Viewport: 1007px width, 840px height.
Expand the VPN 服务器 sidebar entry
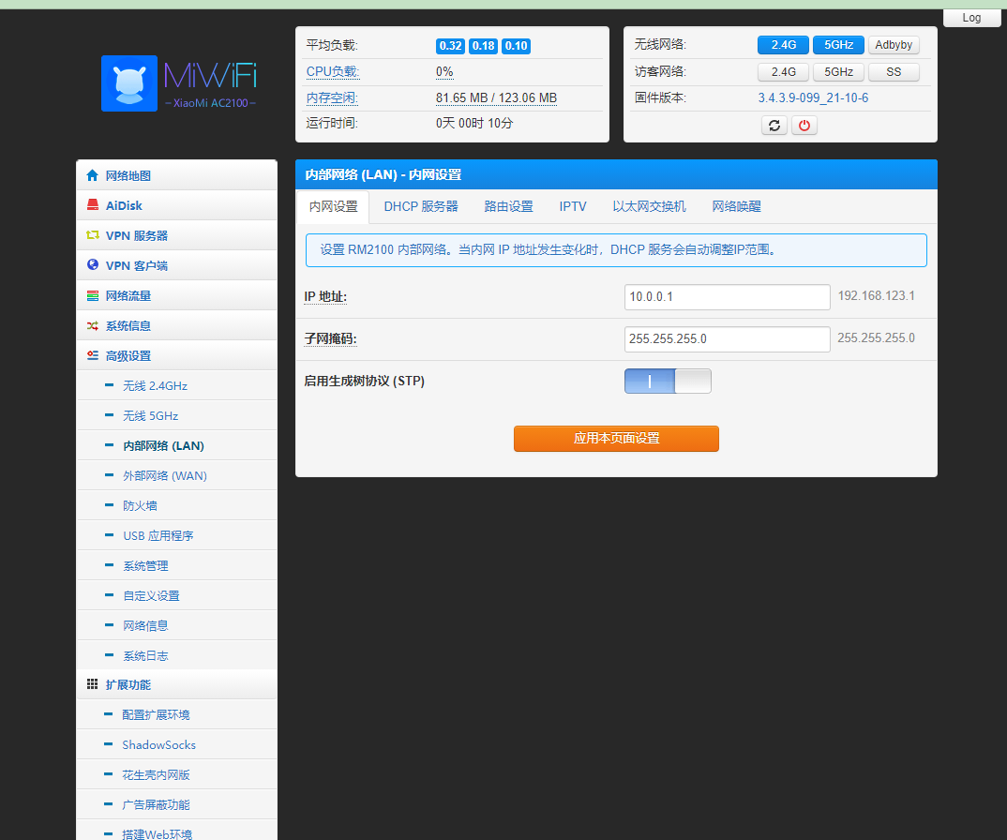136,235
